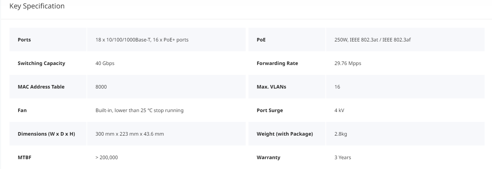Viewport: 492px width, 169px height.
Task: Select the Ports label cell
Action: pos(48,40)
